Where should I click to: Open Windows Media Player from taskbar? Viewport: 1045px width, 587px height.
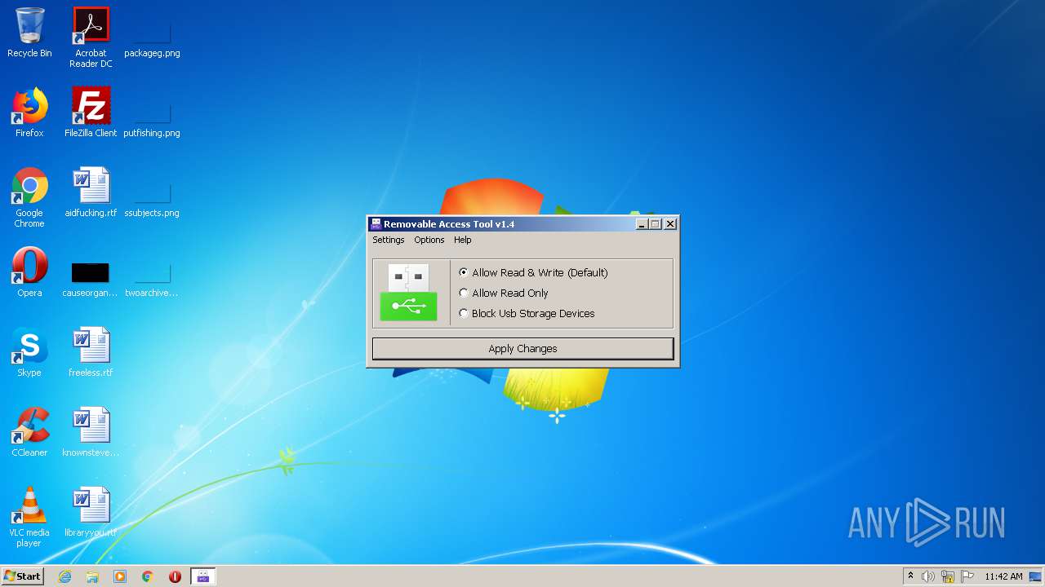pyautogui.click(x=120, y=576)
